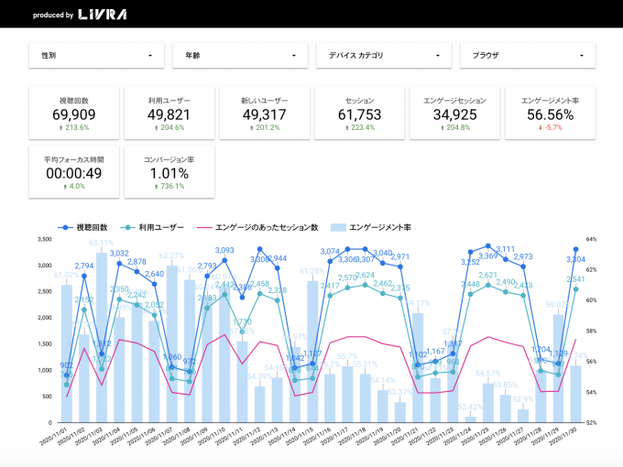Click the セッション value 61,753
Viewport: 623px width, 467px height.
coord(359,114)
